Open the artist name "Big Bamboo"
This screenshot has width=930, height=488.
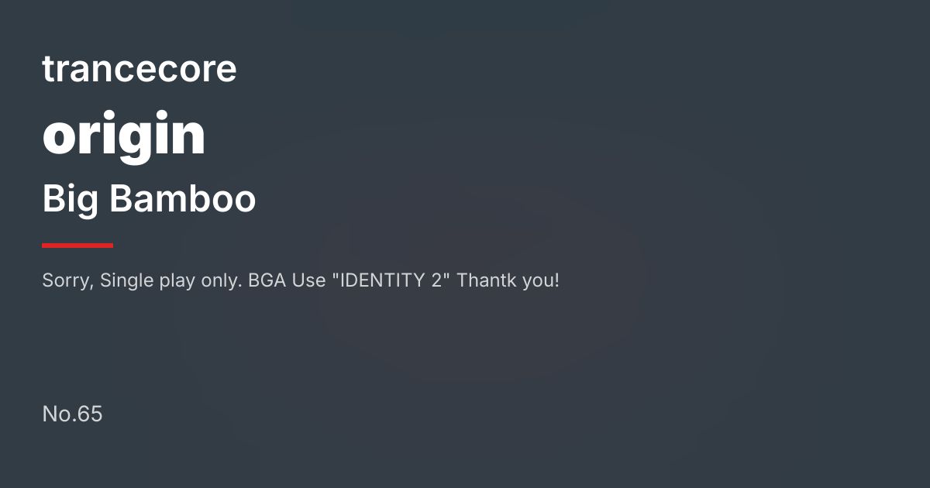coord(149,199)
